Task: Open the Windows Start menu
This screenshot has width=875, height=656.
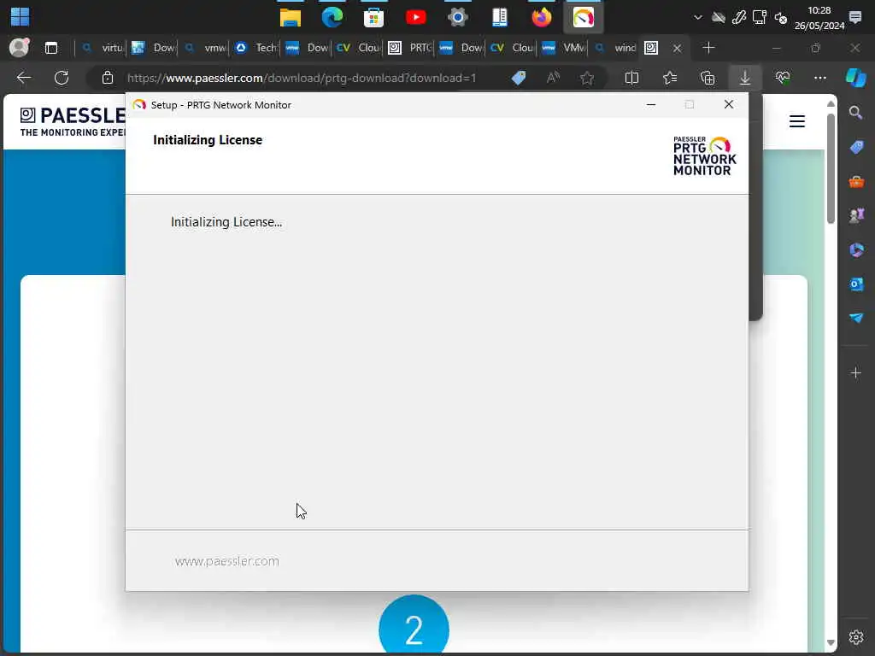Action: click(21, 17)
